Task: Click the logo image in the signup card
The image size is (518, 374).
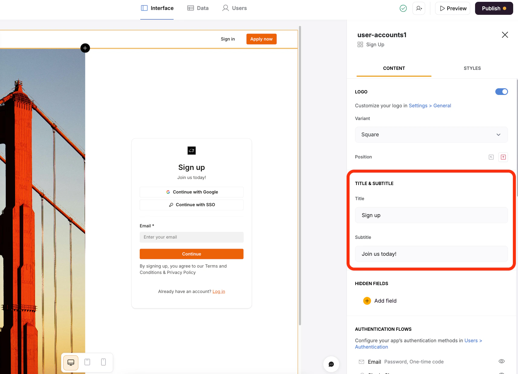Action: click(192, 151)
